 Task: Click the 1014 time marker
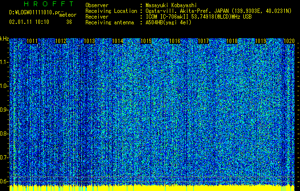click(x=118, y=41)
